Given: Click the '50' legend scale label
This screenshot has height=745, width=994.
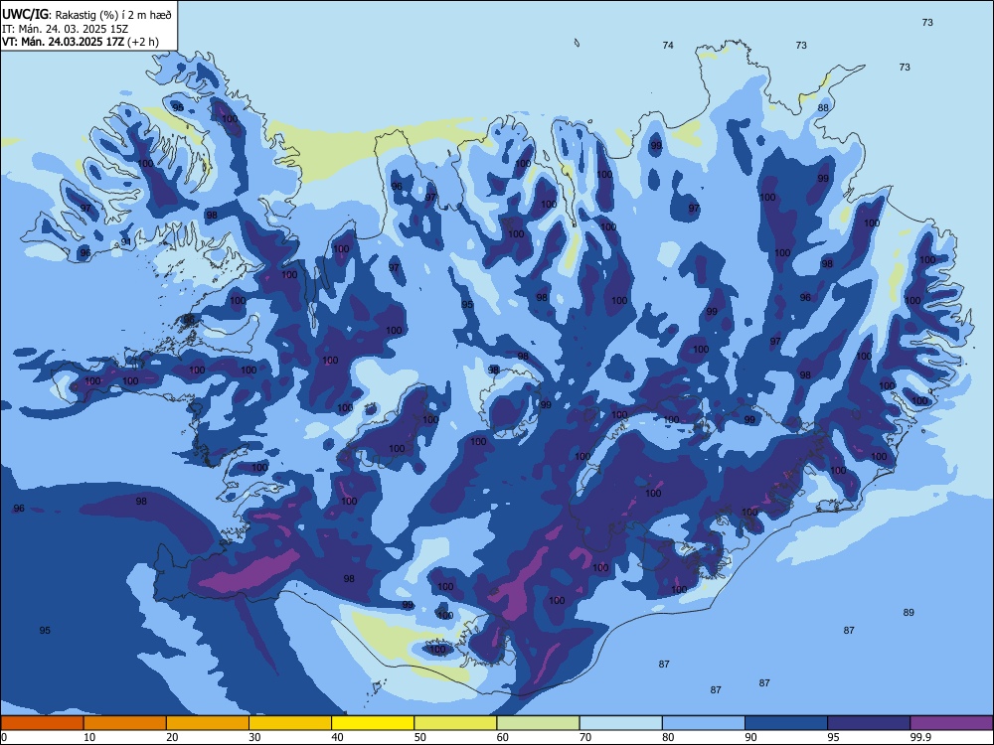Looking at the screenshot, I should tap(420, 737).
